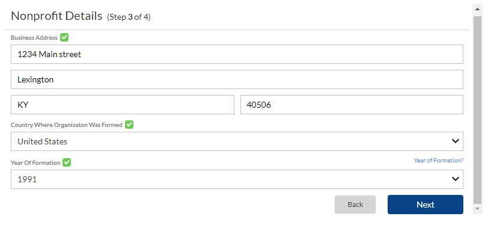This screenshot has width=491, height=225.
Task: Click the Business Address label text
Action: tap(34, 38)
